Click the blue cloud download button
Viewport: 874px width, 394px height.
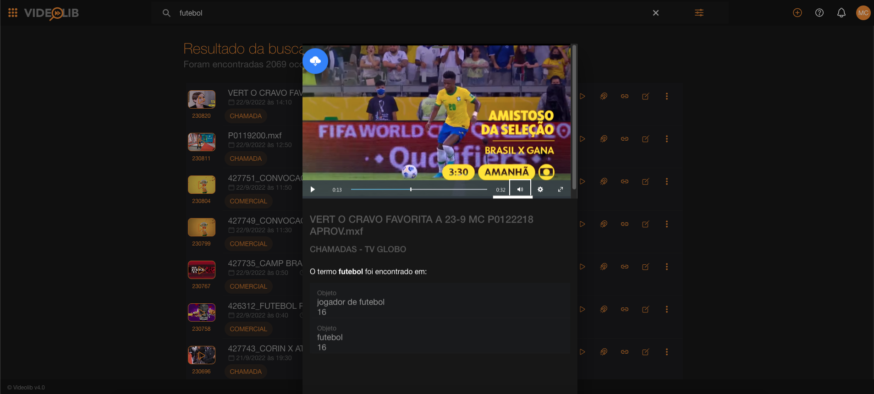click(315, 61)
